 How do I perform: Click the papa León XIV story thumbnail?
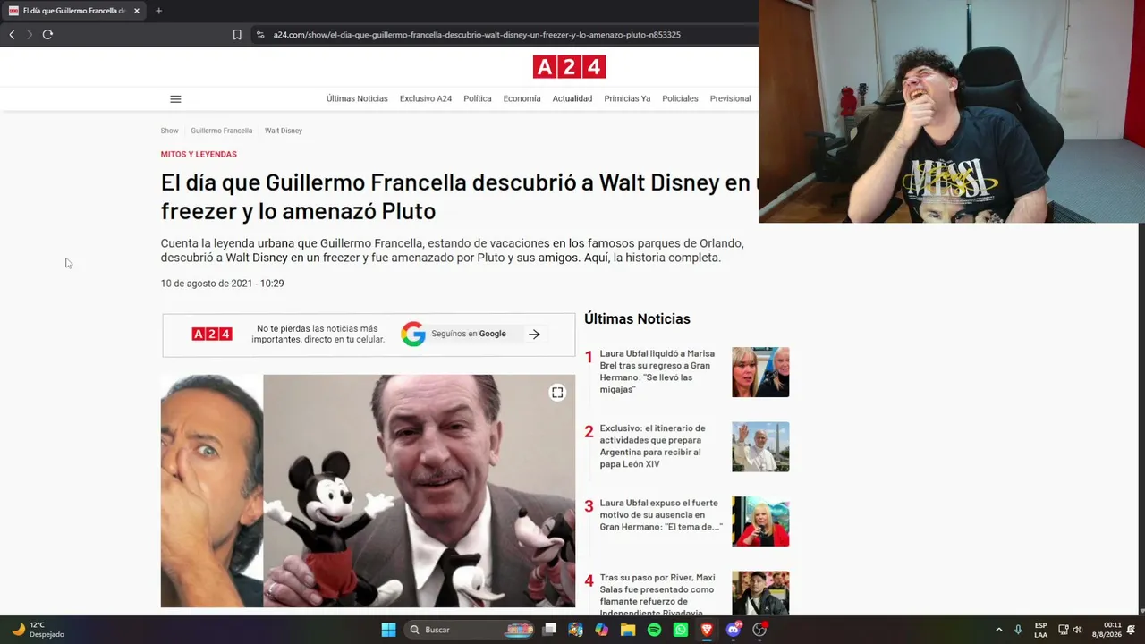click(760, 447)
